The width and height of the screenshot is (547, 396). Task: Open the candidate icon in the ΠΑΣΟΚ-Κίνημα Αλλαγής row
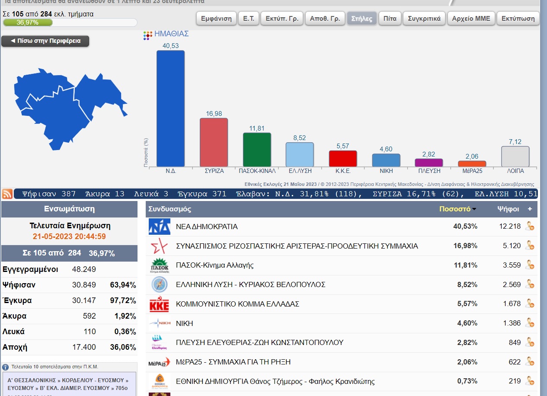[529, 265]
